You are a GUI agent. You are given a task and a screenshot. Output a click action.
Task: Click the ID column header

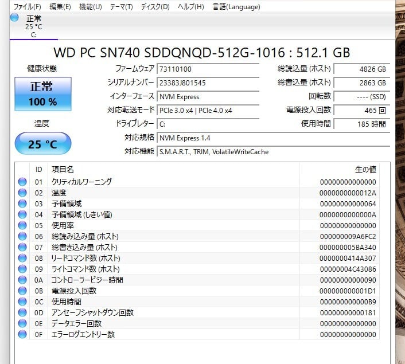click(x=38, y=170)
